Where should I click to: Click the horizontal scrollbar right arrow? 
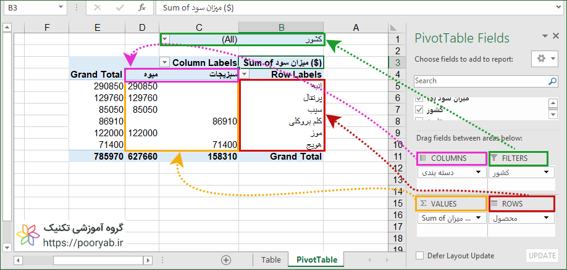point(148,260)
